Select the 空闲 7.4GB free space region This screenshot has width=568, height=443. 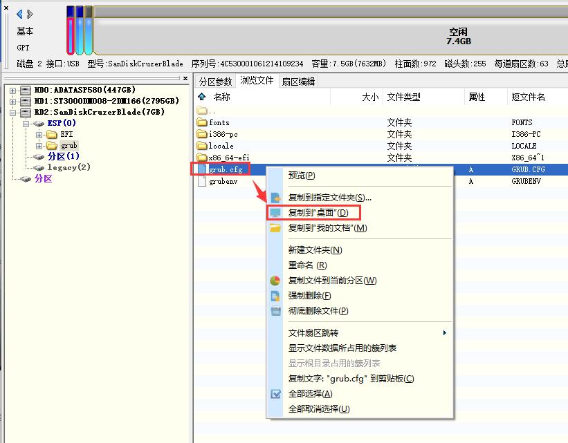click(x=457, y=36)
